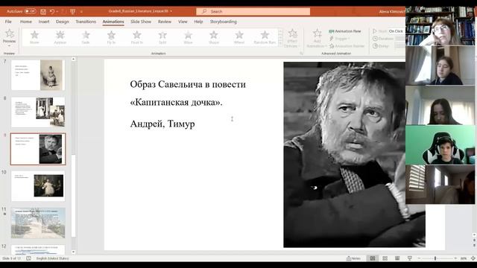
Task: Switch to the Slide Show tab
Action: pyautogui.click(x=141, y=22)
